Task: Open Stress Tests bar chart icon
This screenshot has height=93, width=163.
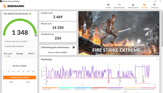Action: [133, 5]
